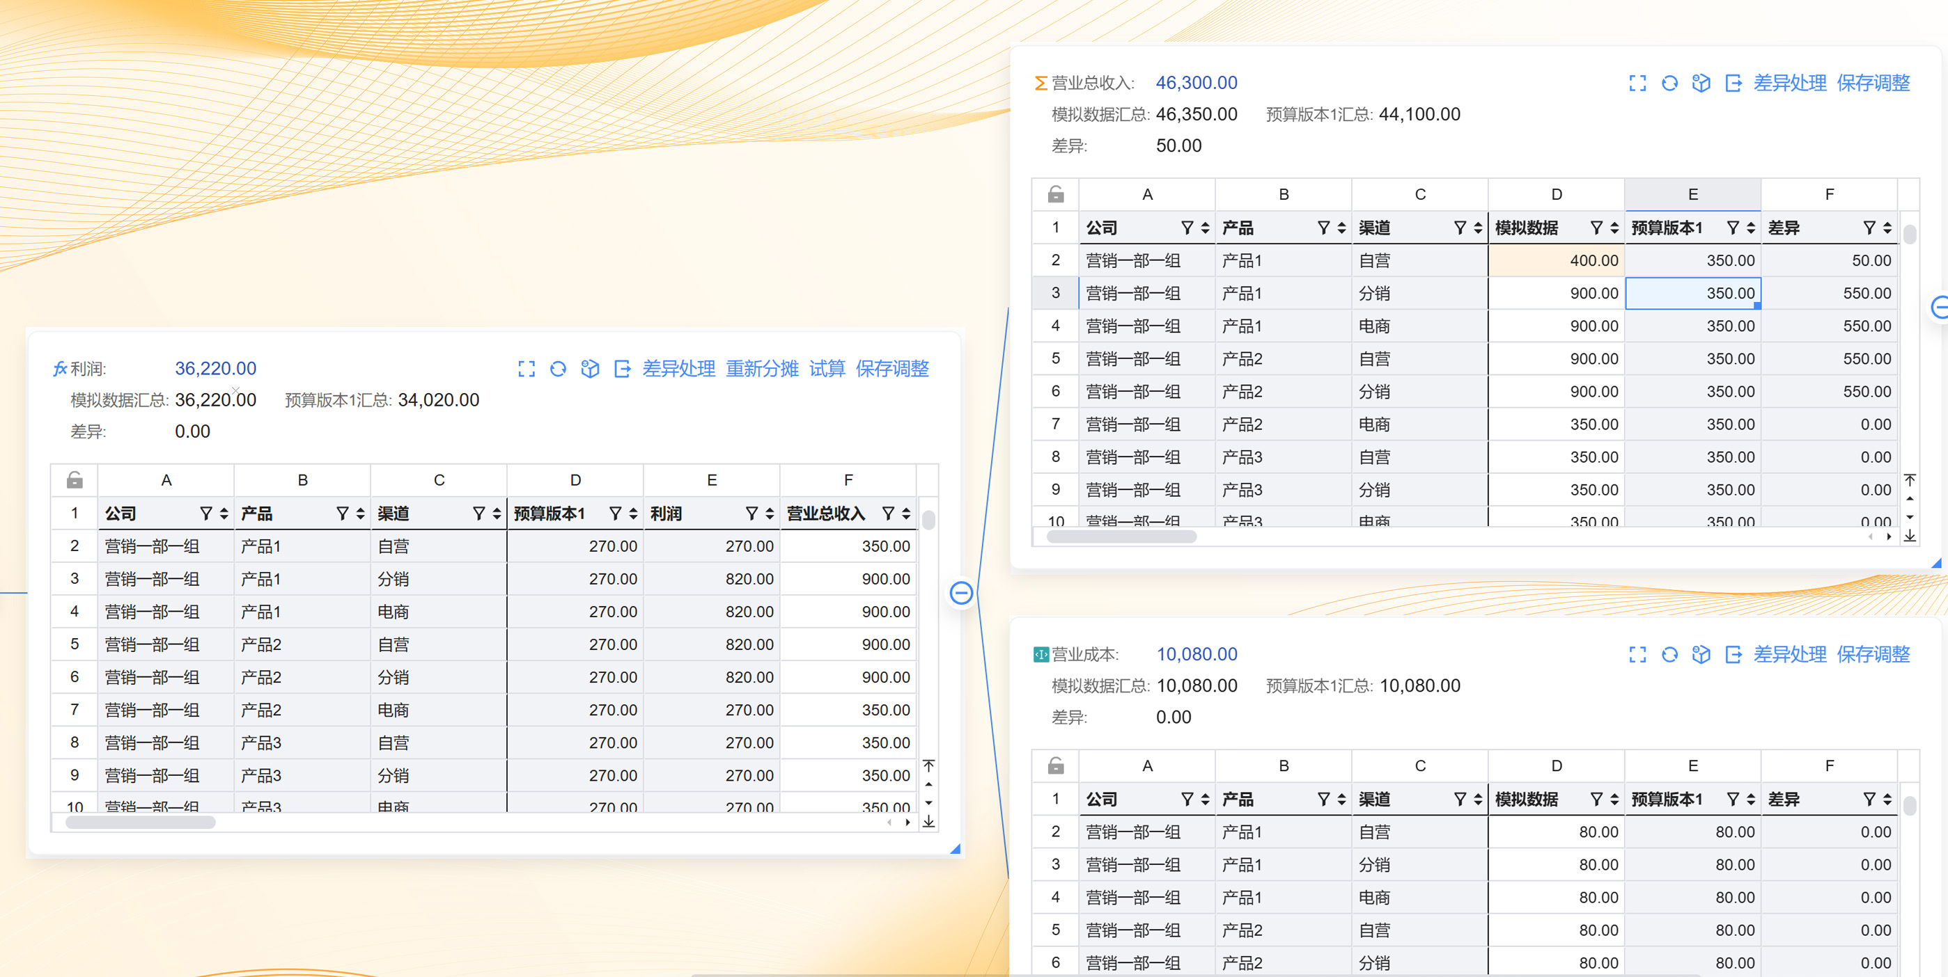Open filter on 公司 column in 利润 table

(205, 514)
